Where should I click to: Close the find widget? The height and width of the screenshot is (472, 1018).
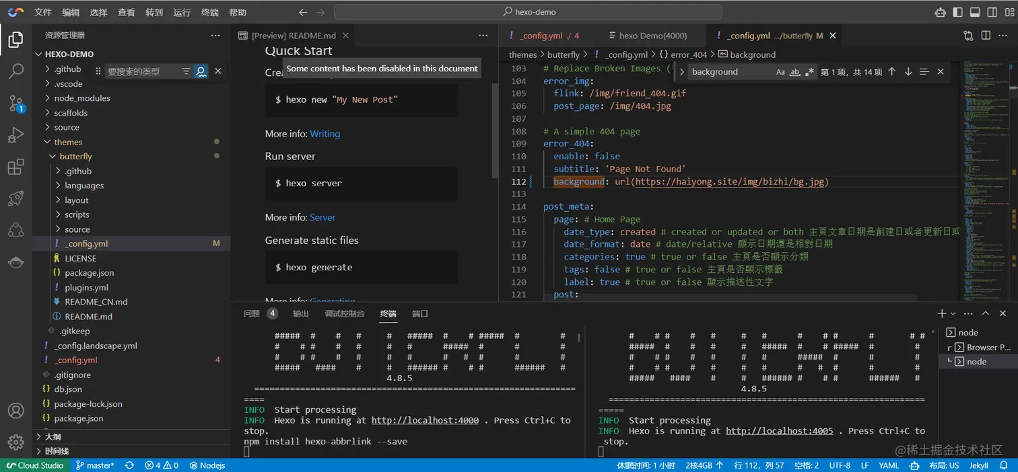click(941, 72)
